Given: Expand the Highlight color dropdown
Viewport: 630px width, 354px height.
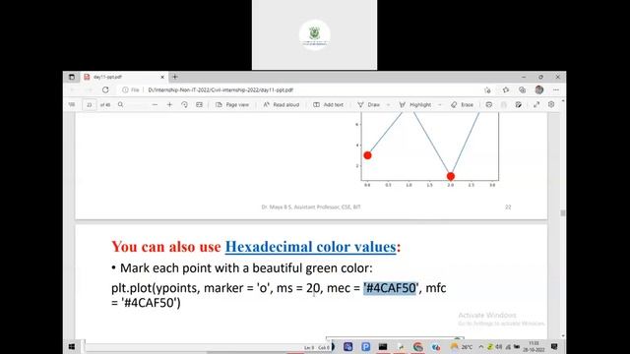Looking at the screenshot, I should (440, 105).
